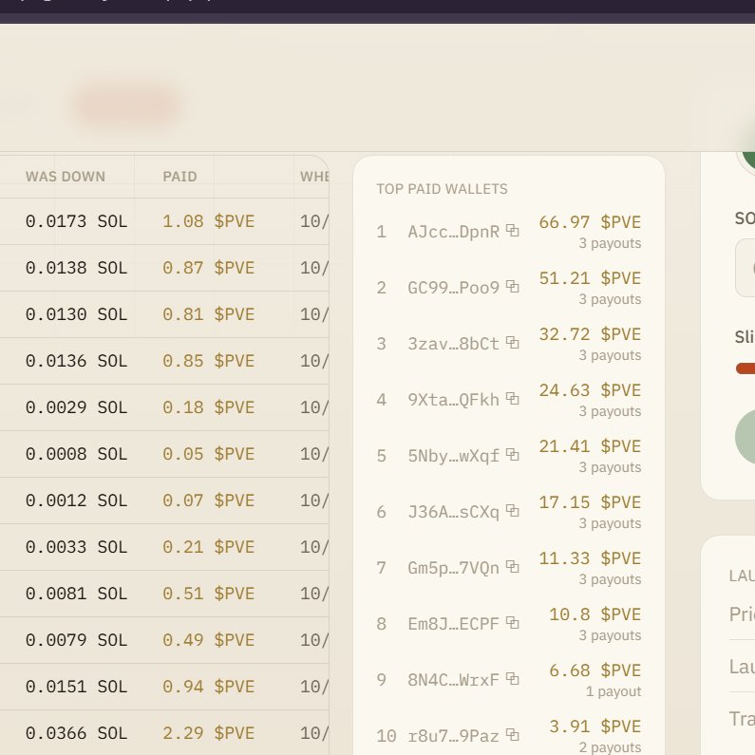Click the slippage slider track
This screenshot has height=755, width=755.
point(746,368)
